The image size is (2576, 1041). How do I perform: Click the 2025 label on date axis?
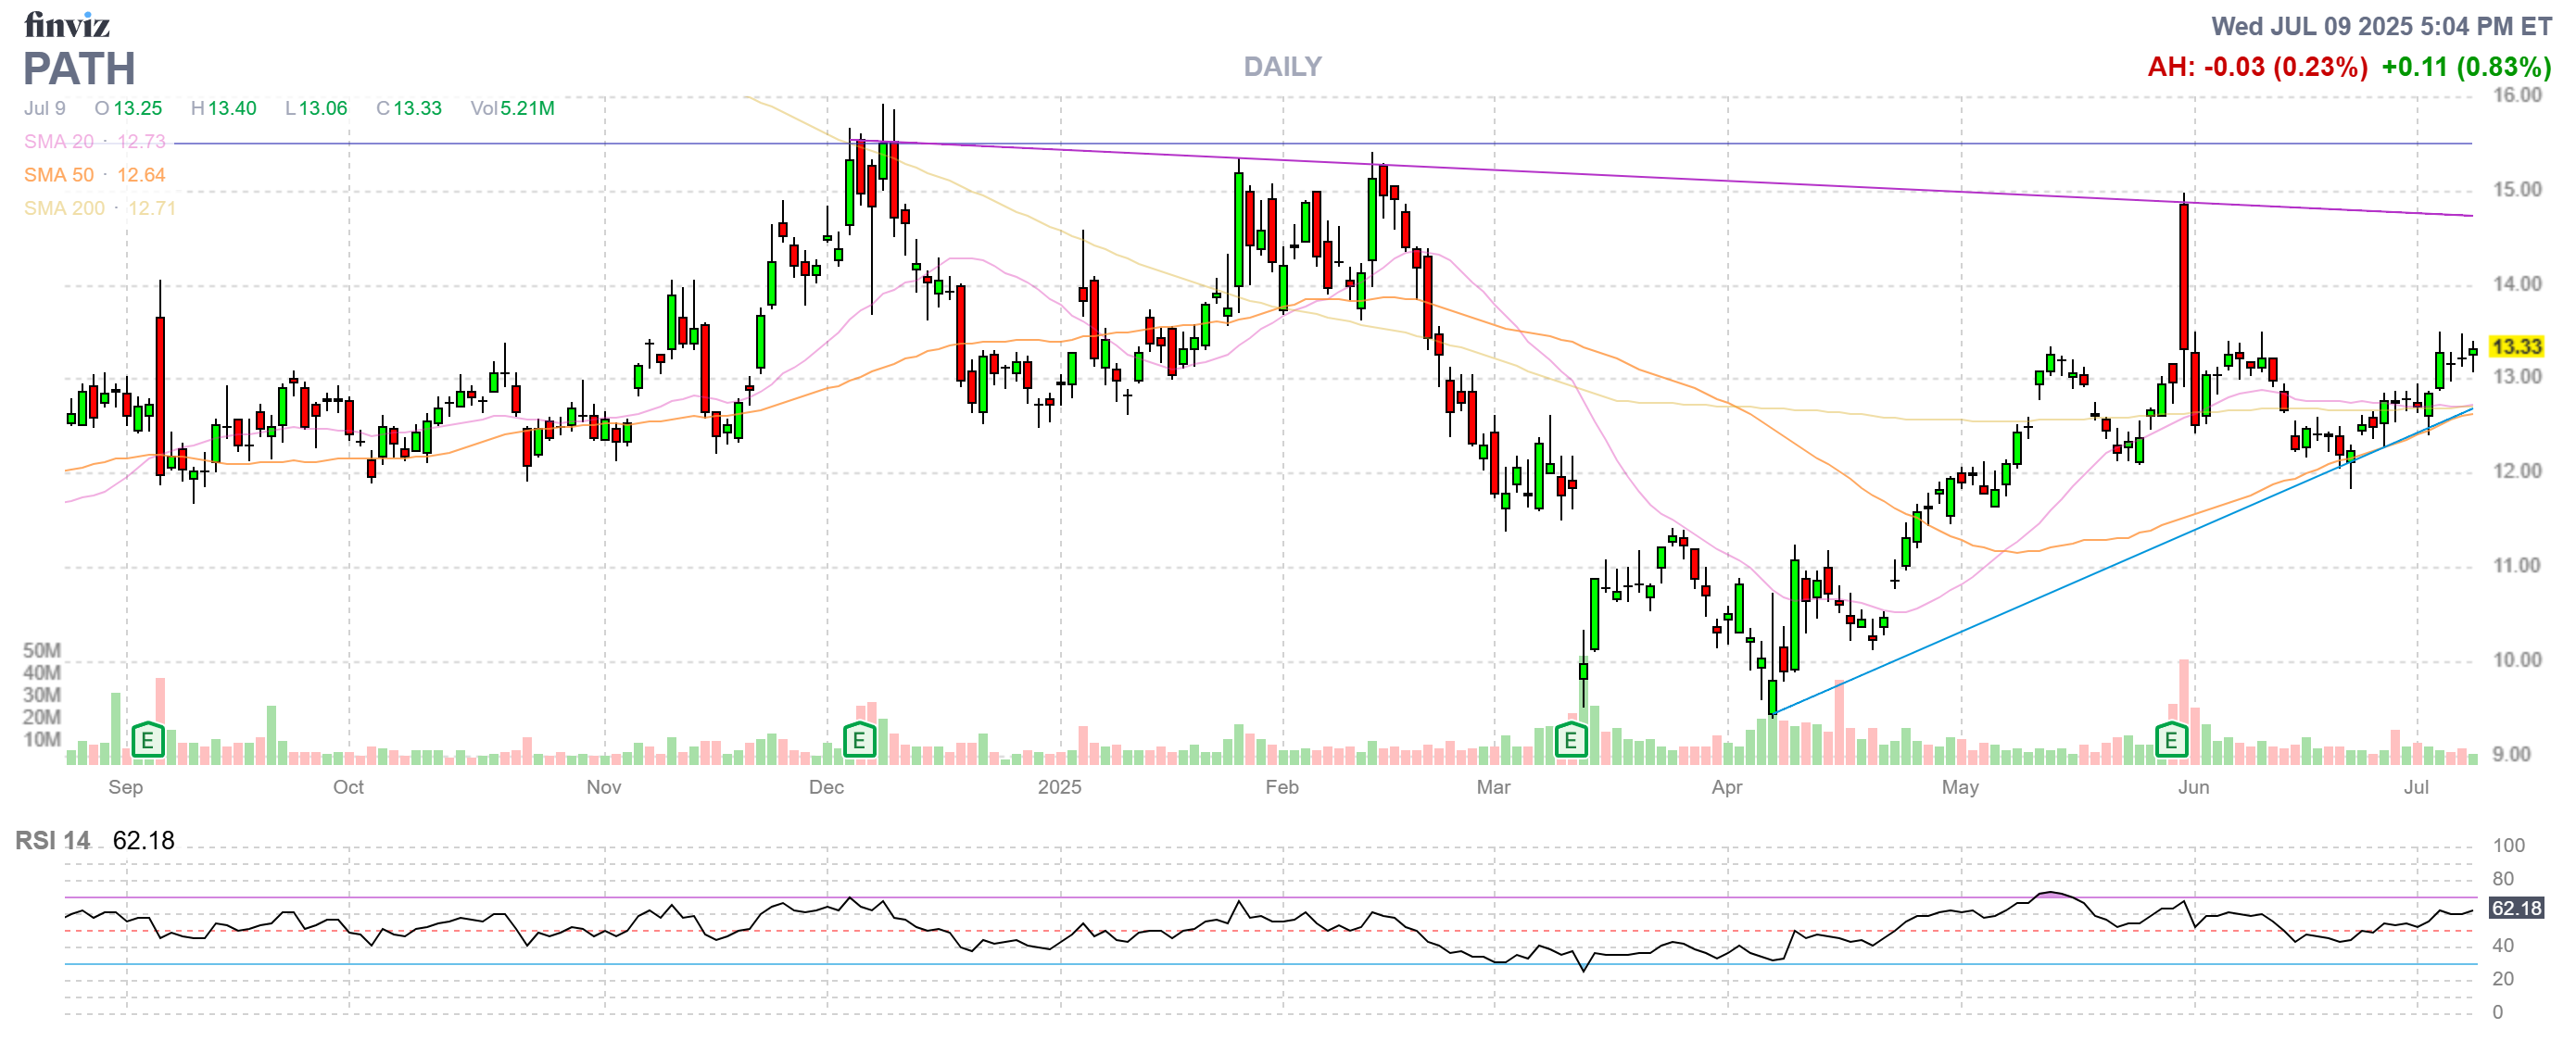pos(1059,787)
